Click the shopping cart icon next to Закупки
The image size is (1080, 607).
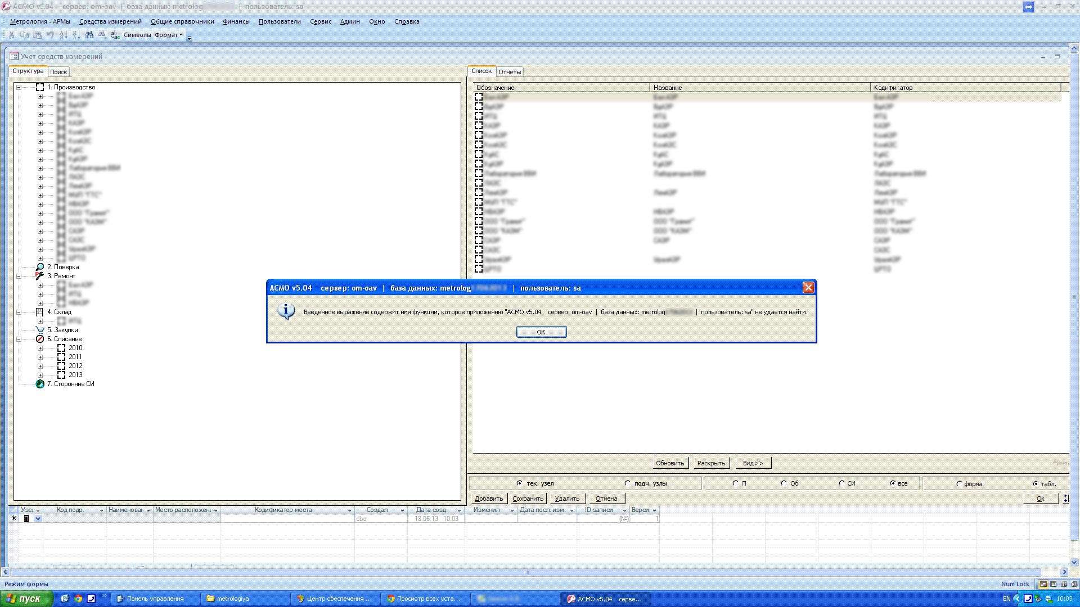(40, 330)
